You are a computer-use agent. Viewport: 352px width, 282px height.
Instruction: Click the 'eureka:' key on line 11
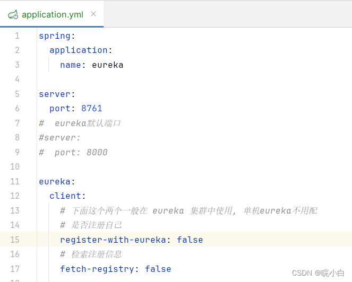(57, 182)
